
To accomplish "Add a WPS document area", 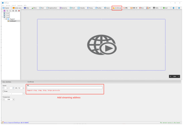I will 148,8.
